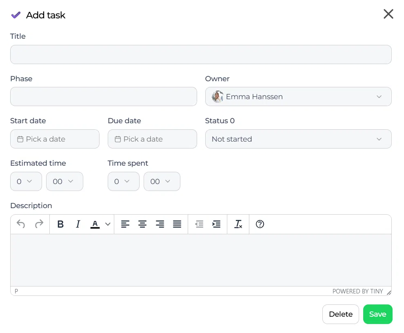Grab the description editor resize handle
Viewport: 404px width, 333px height.
389,292
